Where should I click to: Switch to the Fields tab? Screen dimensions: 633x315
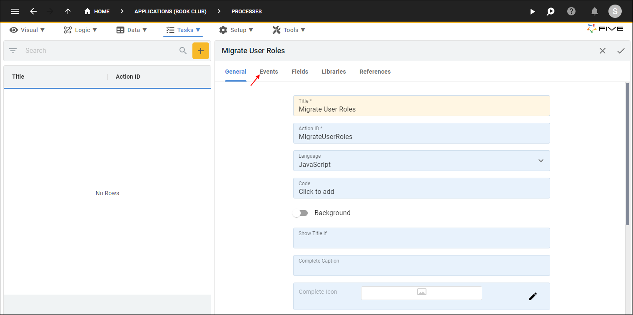300,72
